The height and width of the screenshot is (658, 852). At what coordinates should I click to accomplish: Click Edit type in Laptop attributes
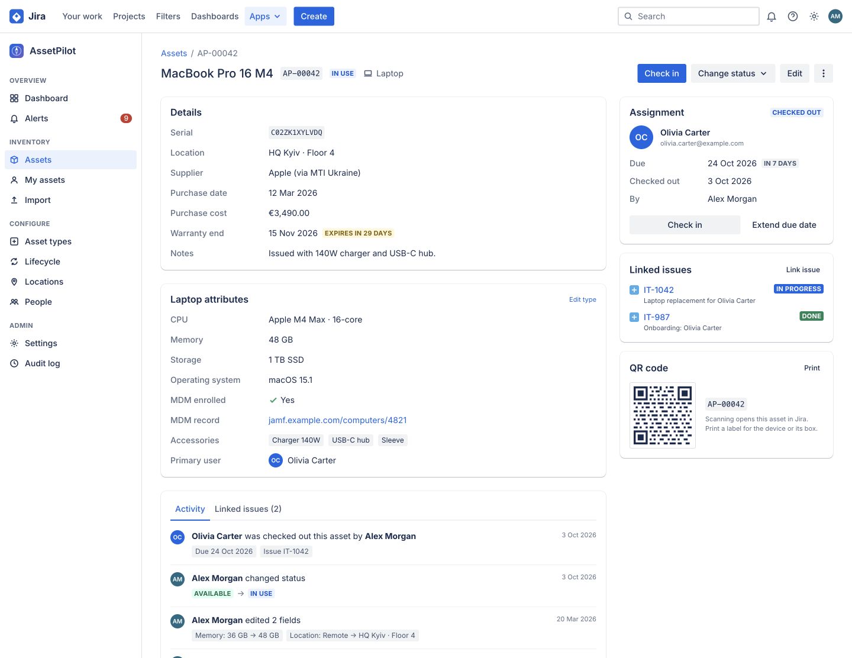(582, 299)
